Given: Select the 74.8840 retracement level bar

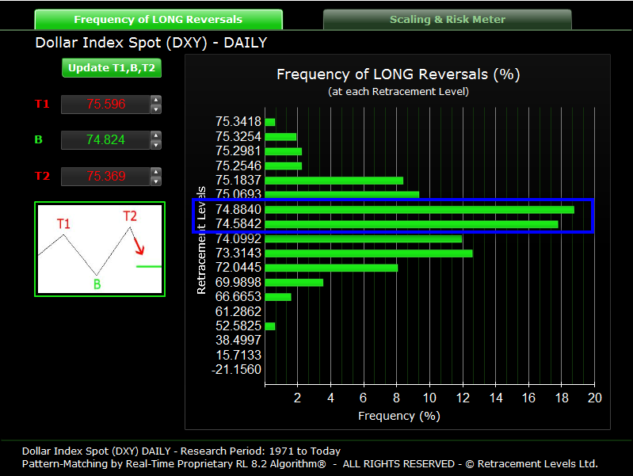Looking at the screenshot, I should (x=419, y=210).
